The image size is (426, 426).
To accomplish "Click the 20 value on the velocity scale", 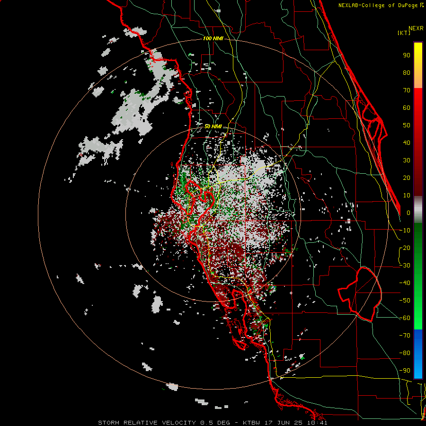I will (x=407, y=177).
